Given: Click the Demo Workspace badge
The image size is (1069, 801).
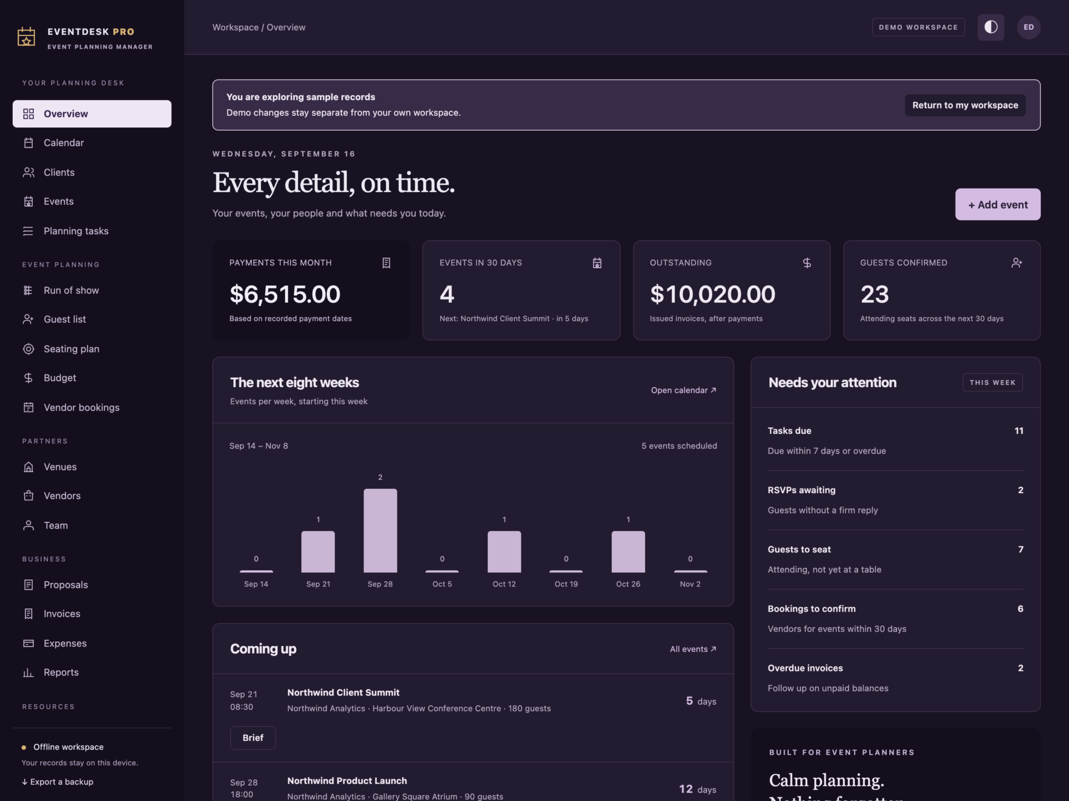Looking at the screenshot, I should click(x=918, y=27).
